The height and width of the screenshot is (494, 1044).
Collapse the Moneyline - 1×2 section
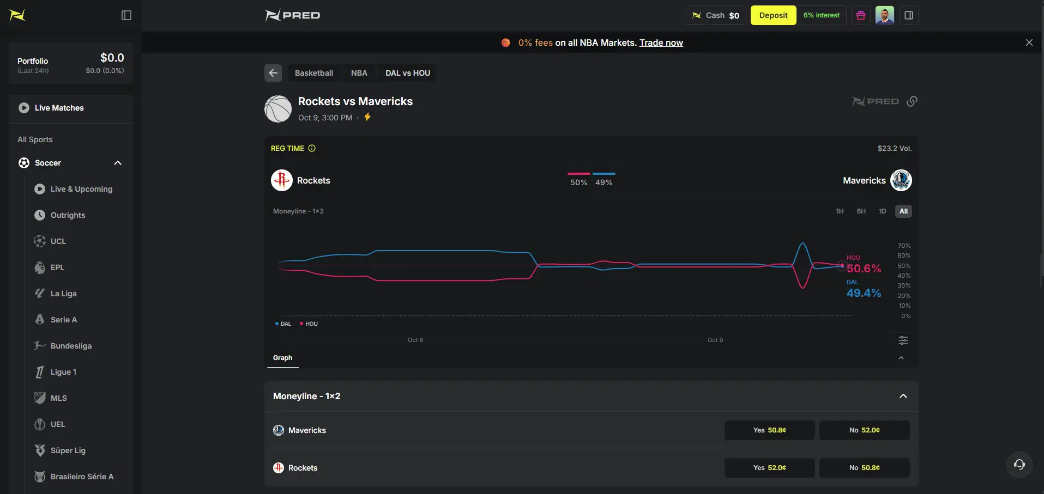903,396
